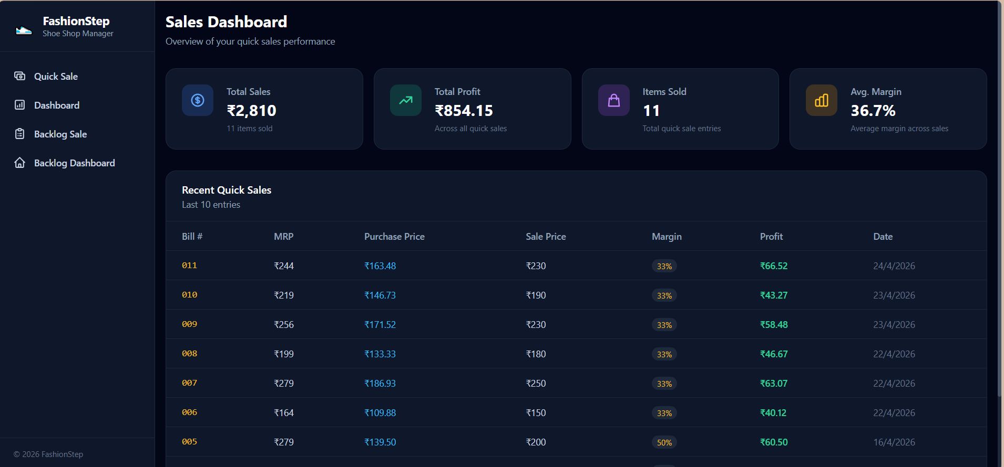This screenshot has height=467, width=1004.
Task: Click the Purchase Price column header
Action: point(394,236)
